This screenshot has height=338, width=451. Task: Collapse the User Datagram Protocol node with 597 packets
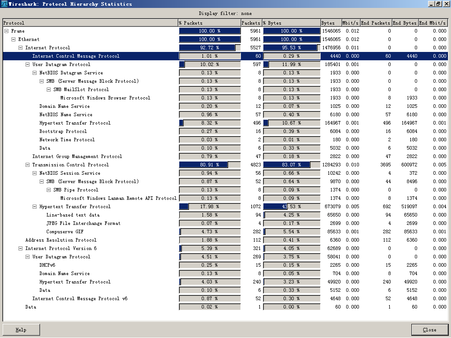tap(27, 64)
